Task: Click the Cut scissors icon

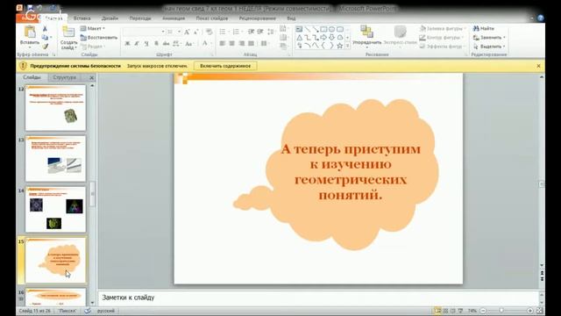Action: tap(45, 28)
